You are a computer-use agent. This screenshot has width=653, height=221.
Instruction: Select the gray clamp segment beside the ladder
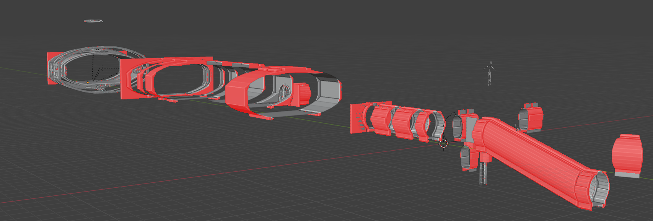(x=465, y=158)
